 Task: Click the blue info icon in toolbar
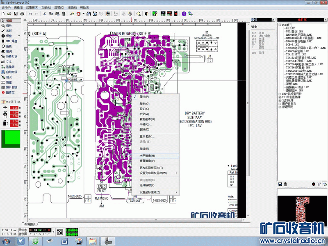click(x=184, y=14)
